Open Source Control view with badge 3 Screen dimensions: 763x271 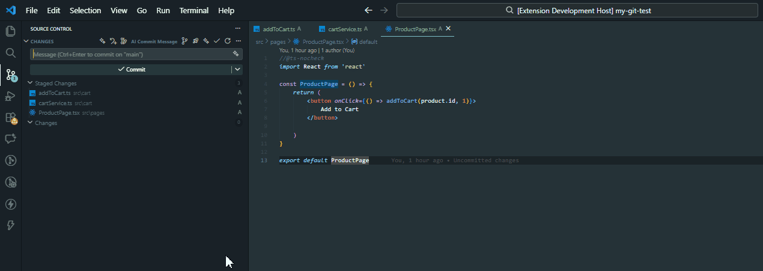point(10,75)
